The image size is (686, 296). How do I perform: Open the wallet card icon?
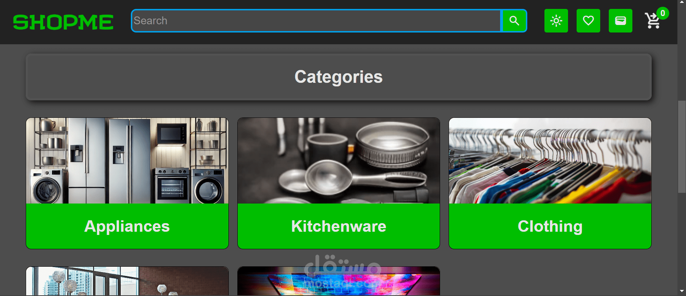pyautogui.click(x=620, y=21)
